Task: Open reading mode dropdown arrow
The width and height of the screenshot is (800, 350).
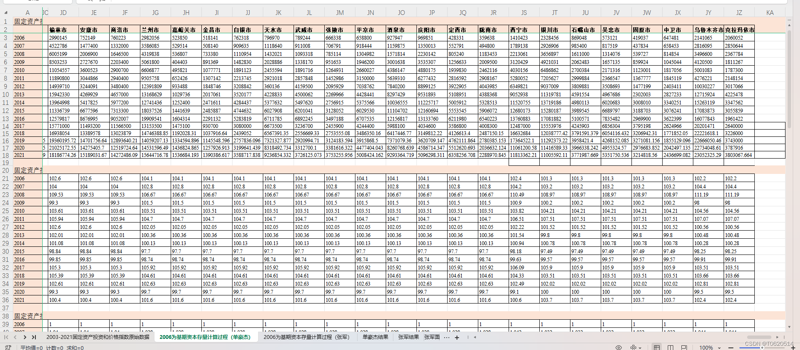Action: [640, 347]
